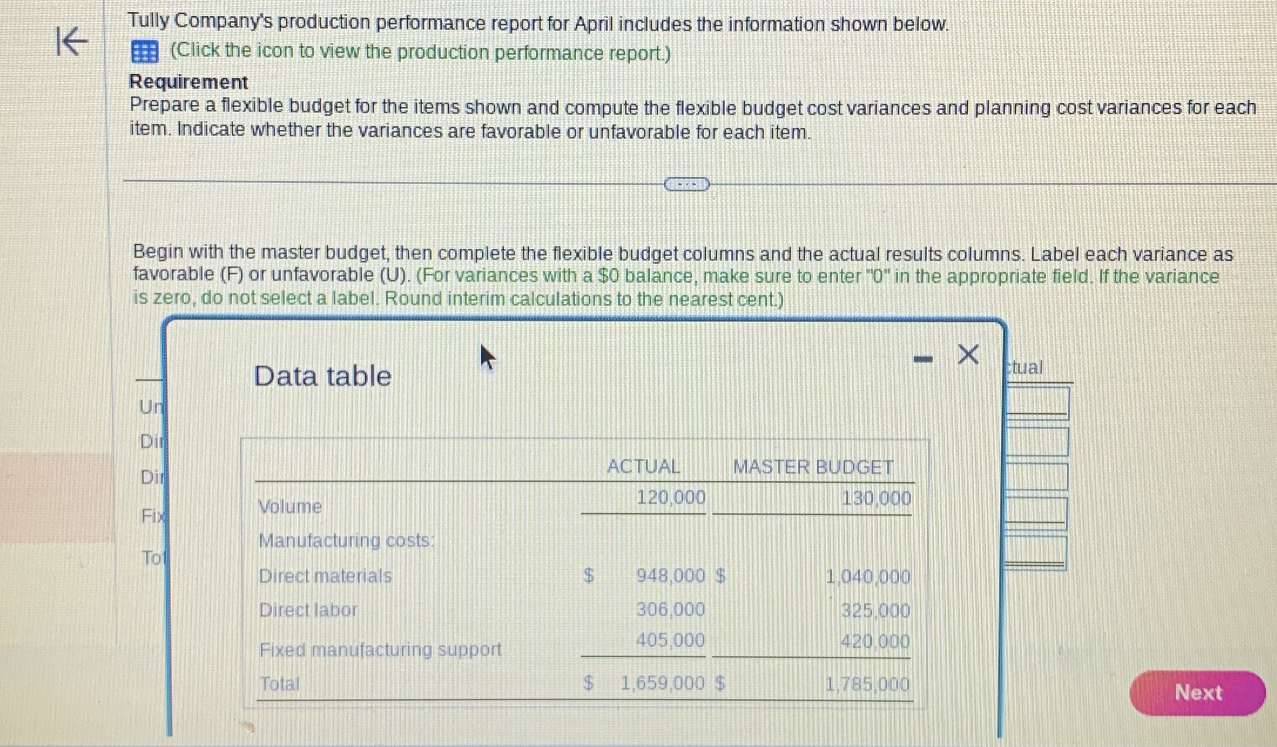Click the Fixed manufacturing support row label

[x=380, y=650]
